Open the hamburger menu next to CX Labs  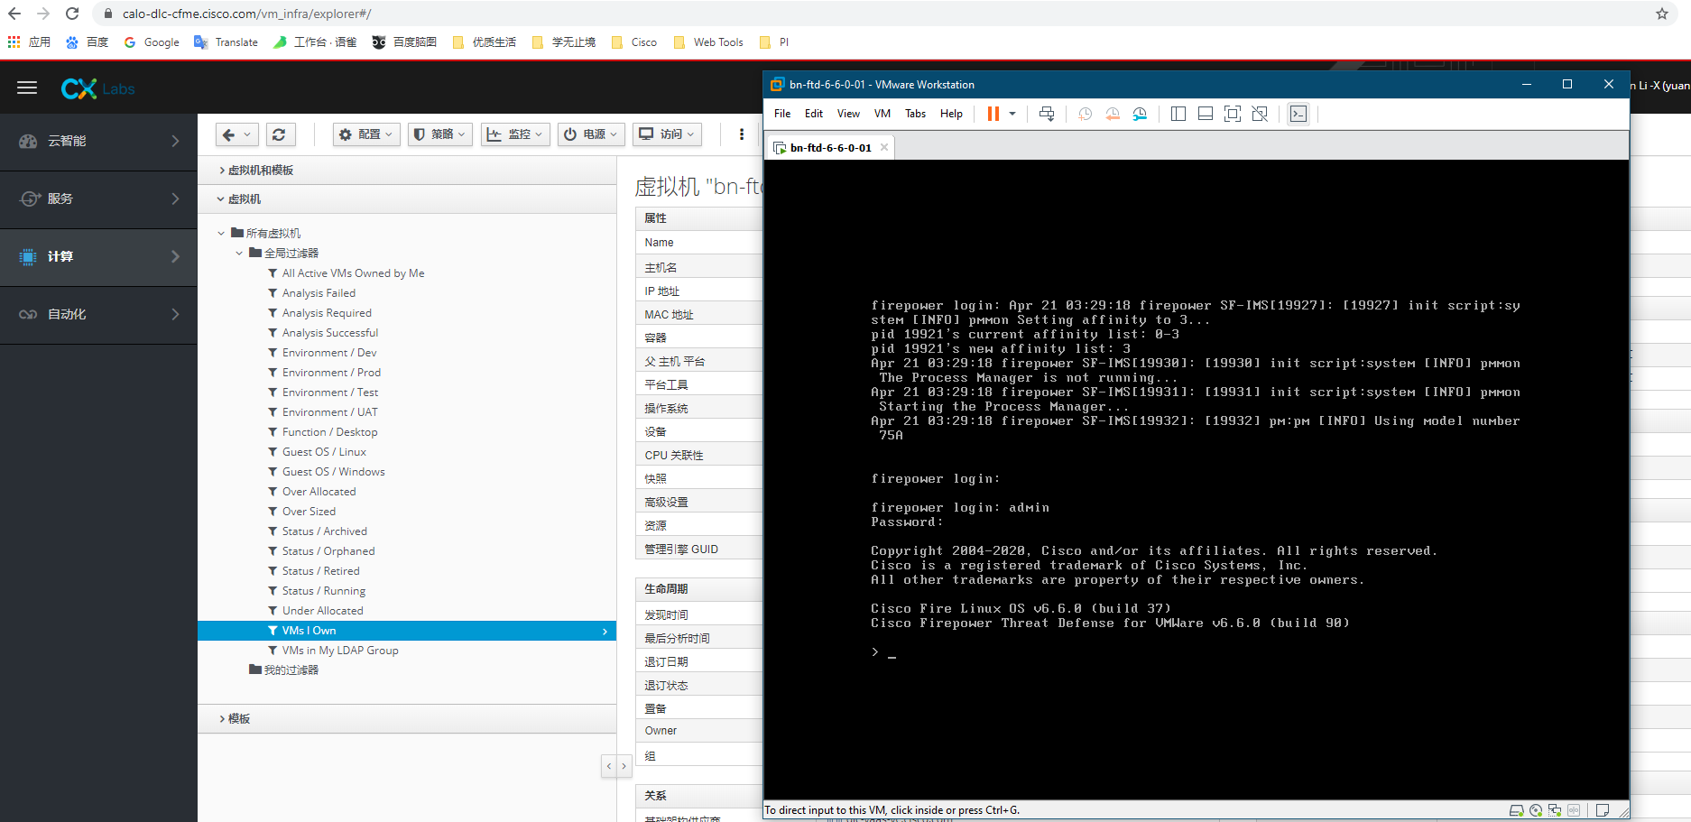coord(27,88)
